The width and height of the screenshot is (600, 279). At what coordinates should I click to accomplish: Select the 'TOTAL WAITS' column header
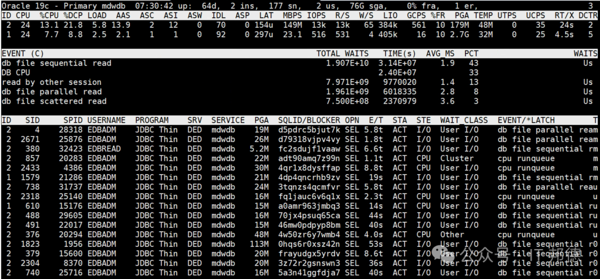point(342,53)
